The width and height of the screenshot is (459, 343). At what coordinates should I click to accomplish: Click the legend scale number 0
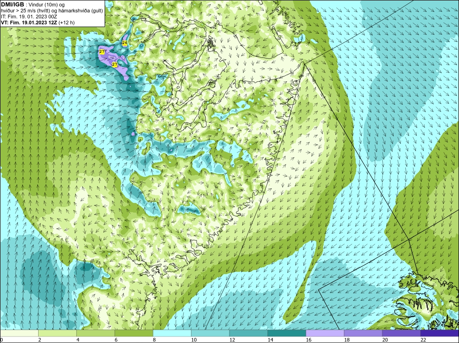coord(1,339)
